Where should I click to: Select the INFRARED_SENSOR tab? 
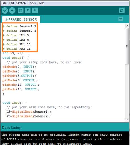(21, 19)
